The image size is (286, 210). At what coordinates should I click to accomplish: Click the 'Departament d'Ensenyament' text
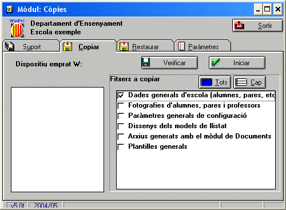(x=77, y=23)
